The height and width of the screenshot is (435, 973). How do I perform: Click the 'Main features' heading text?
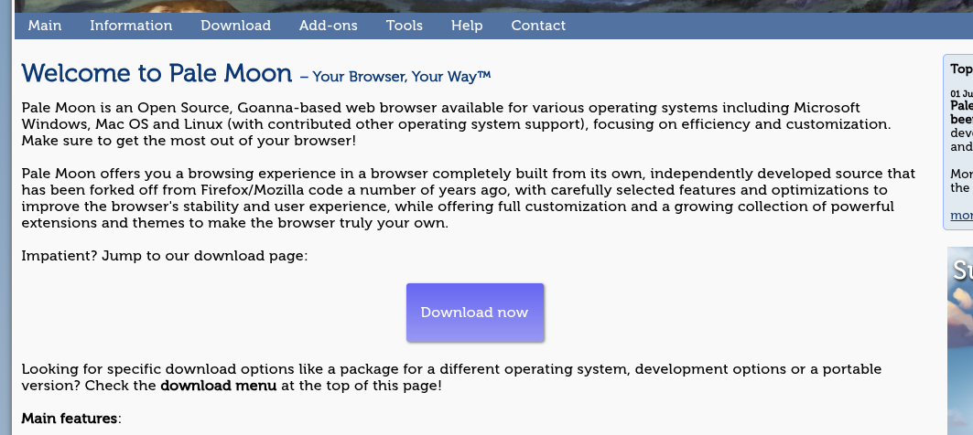69,419
